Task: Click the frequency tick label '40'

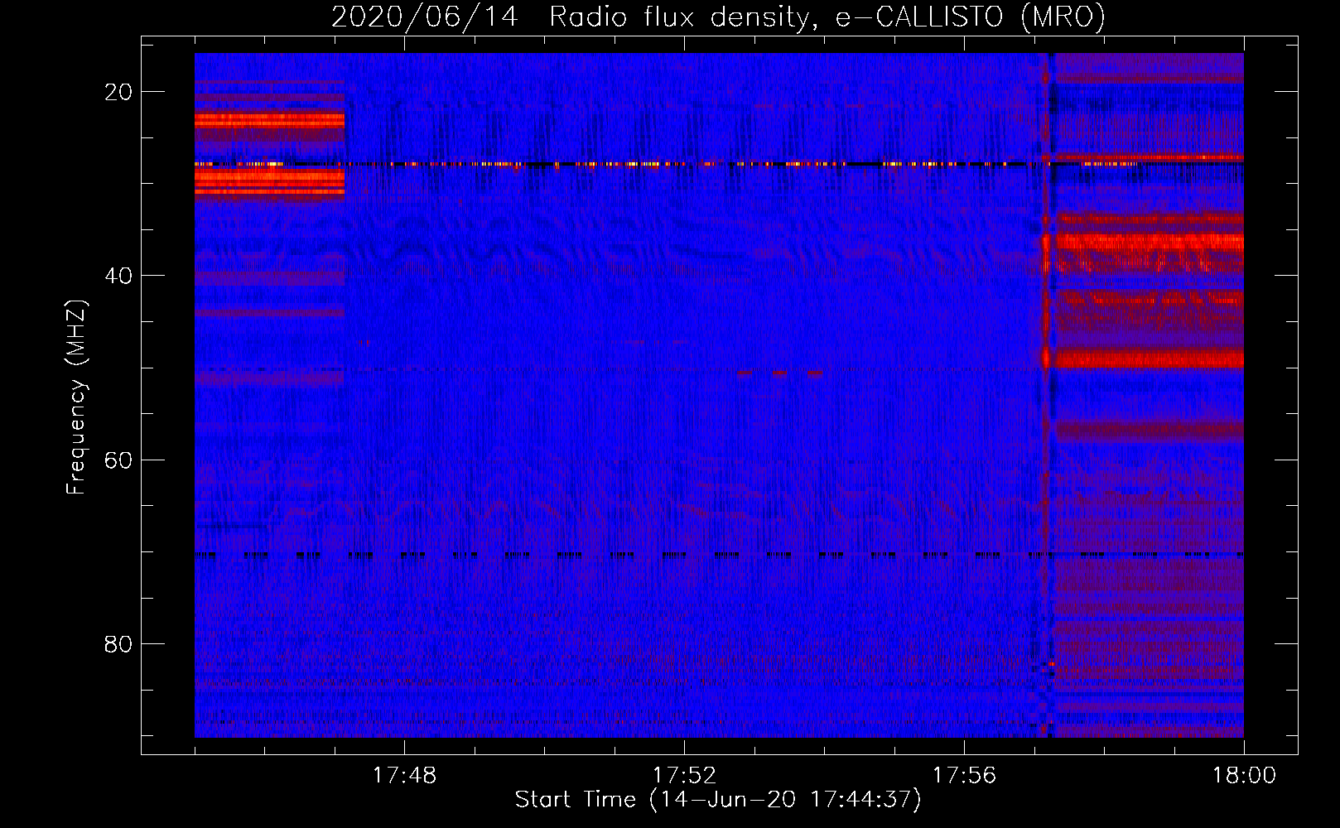Action: click(118, 276)
